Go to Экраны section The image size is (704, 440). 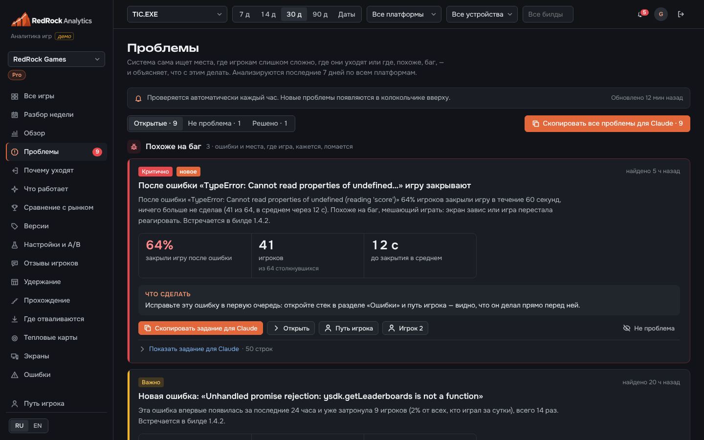point(56,356)
